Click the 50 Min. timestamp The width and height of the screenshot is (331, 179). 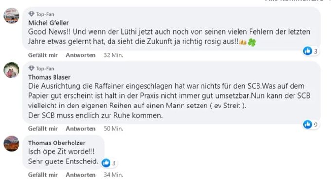pos(113,129)
